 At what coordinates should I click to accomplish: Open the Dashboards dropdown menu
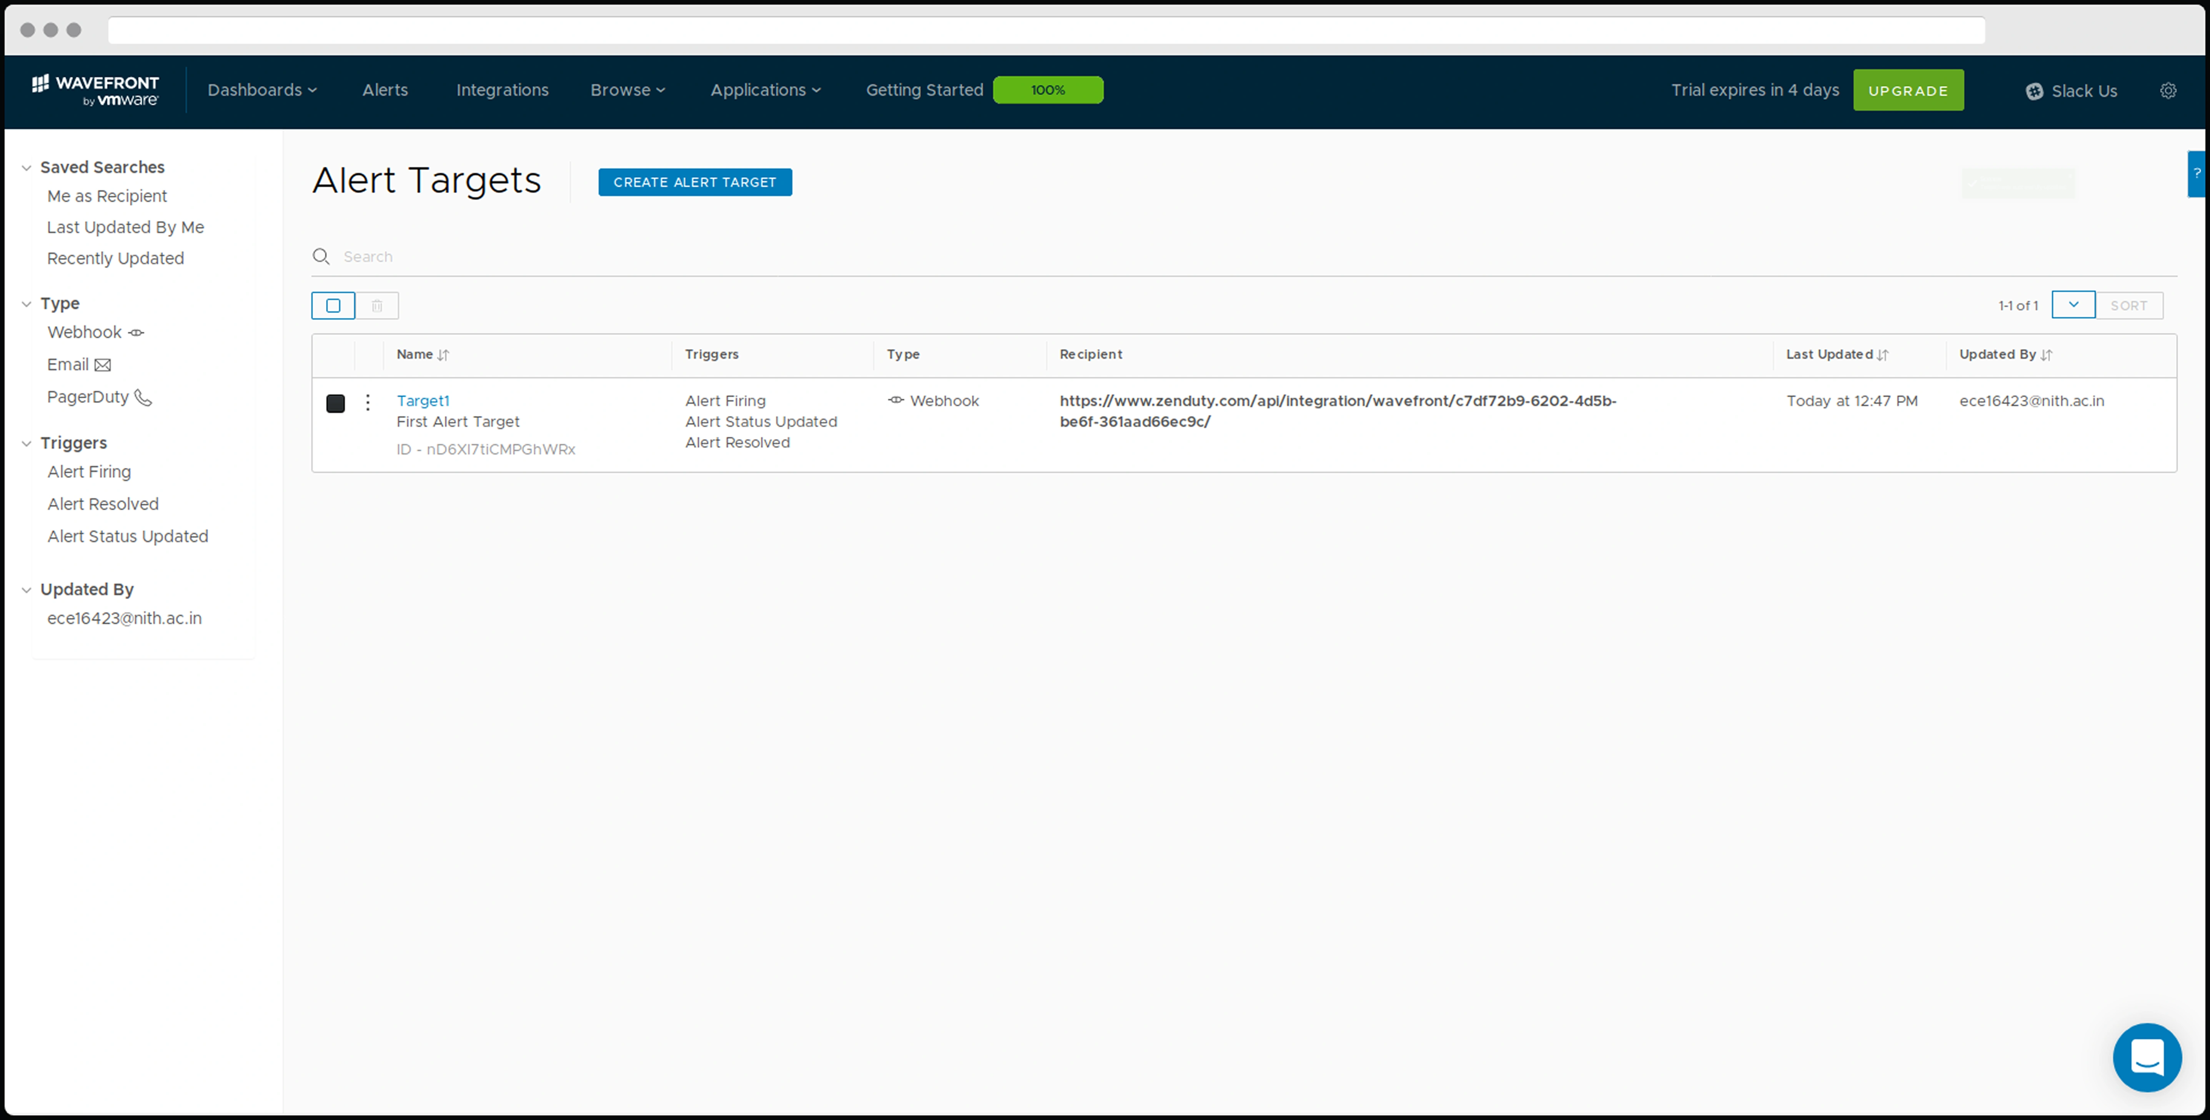coord(262,90)
